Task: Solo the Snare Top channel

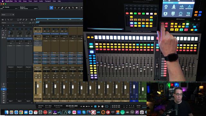Action: click(48, 75)
